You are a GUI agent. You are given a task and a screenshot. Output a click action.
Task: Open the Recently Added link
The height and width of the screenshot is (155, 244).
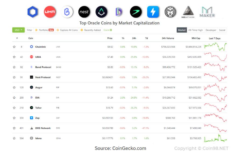pos(91,30)
